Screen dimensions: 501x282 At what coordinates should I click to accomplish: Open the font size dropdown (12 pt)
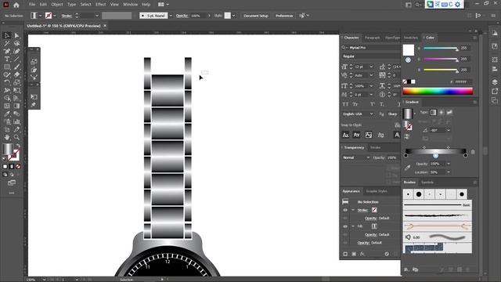[371, 67]
